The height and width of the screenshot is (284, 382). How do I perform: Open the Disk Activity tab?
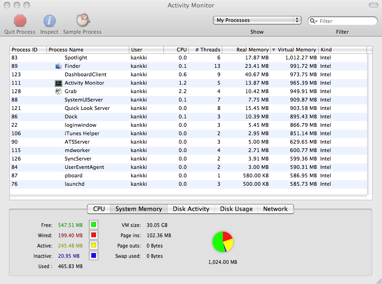pyautogui.click(x=191, y=209)
